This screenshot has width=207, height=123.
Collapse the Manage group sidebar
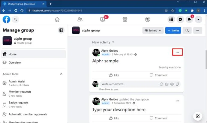coord(61,30)
